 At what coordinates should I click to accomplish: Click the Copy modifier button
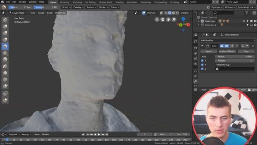[246, 52]
